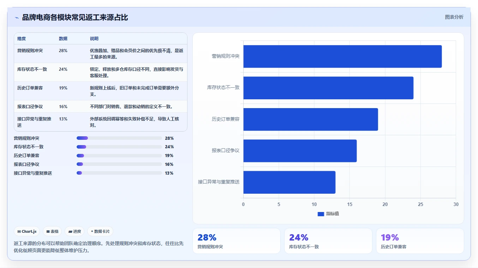The image size is (478, 268).
Task: Click the description starting 优惠叠加、赠品
Action: [137, 54]
